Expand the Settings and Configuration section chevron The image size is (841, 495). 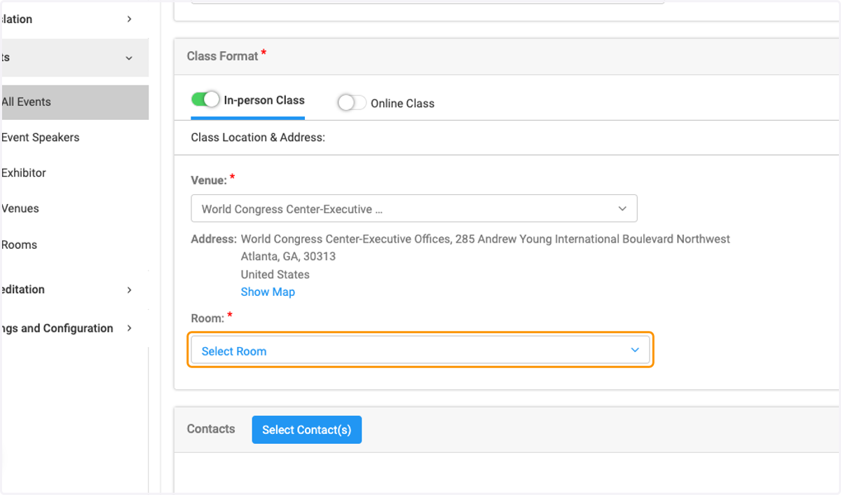[x=130, y=328]
